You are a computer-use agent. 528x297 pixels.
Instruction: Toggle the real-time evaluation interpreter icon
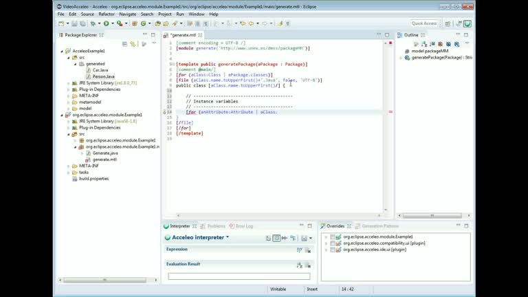276,238
